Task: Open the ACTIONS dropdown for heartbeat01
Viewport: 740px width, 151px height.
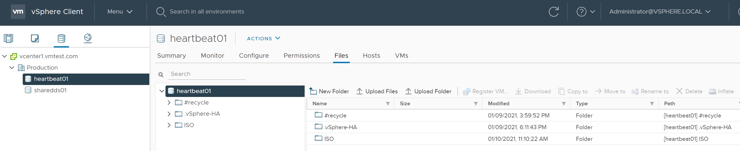Action: (263, 38)
